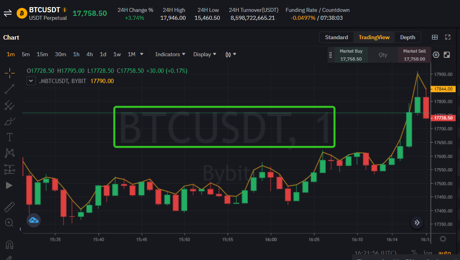This screenshot has height=260, width=460.
Task: Toggle log scale on price axis
Action: click(428, 252)
